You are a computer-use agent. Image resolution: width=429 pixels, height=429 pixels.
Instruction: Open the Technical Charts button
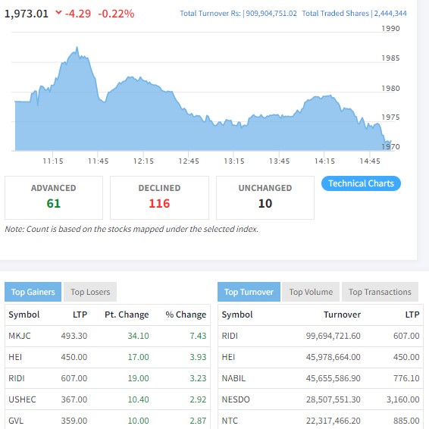361,183
